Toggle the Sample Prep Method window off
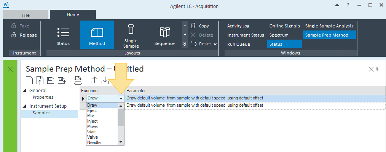This screenshot has width=386, height=152. [x=329, y=35]
